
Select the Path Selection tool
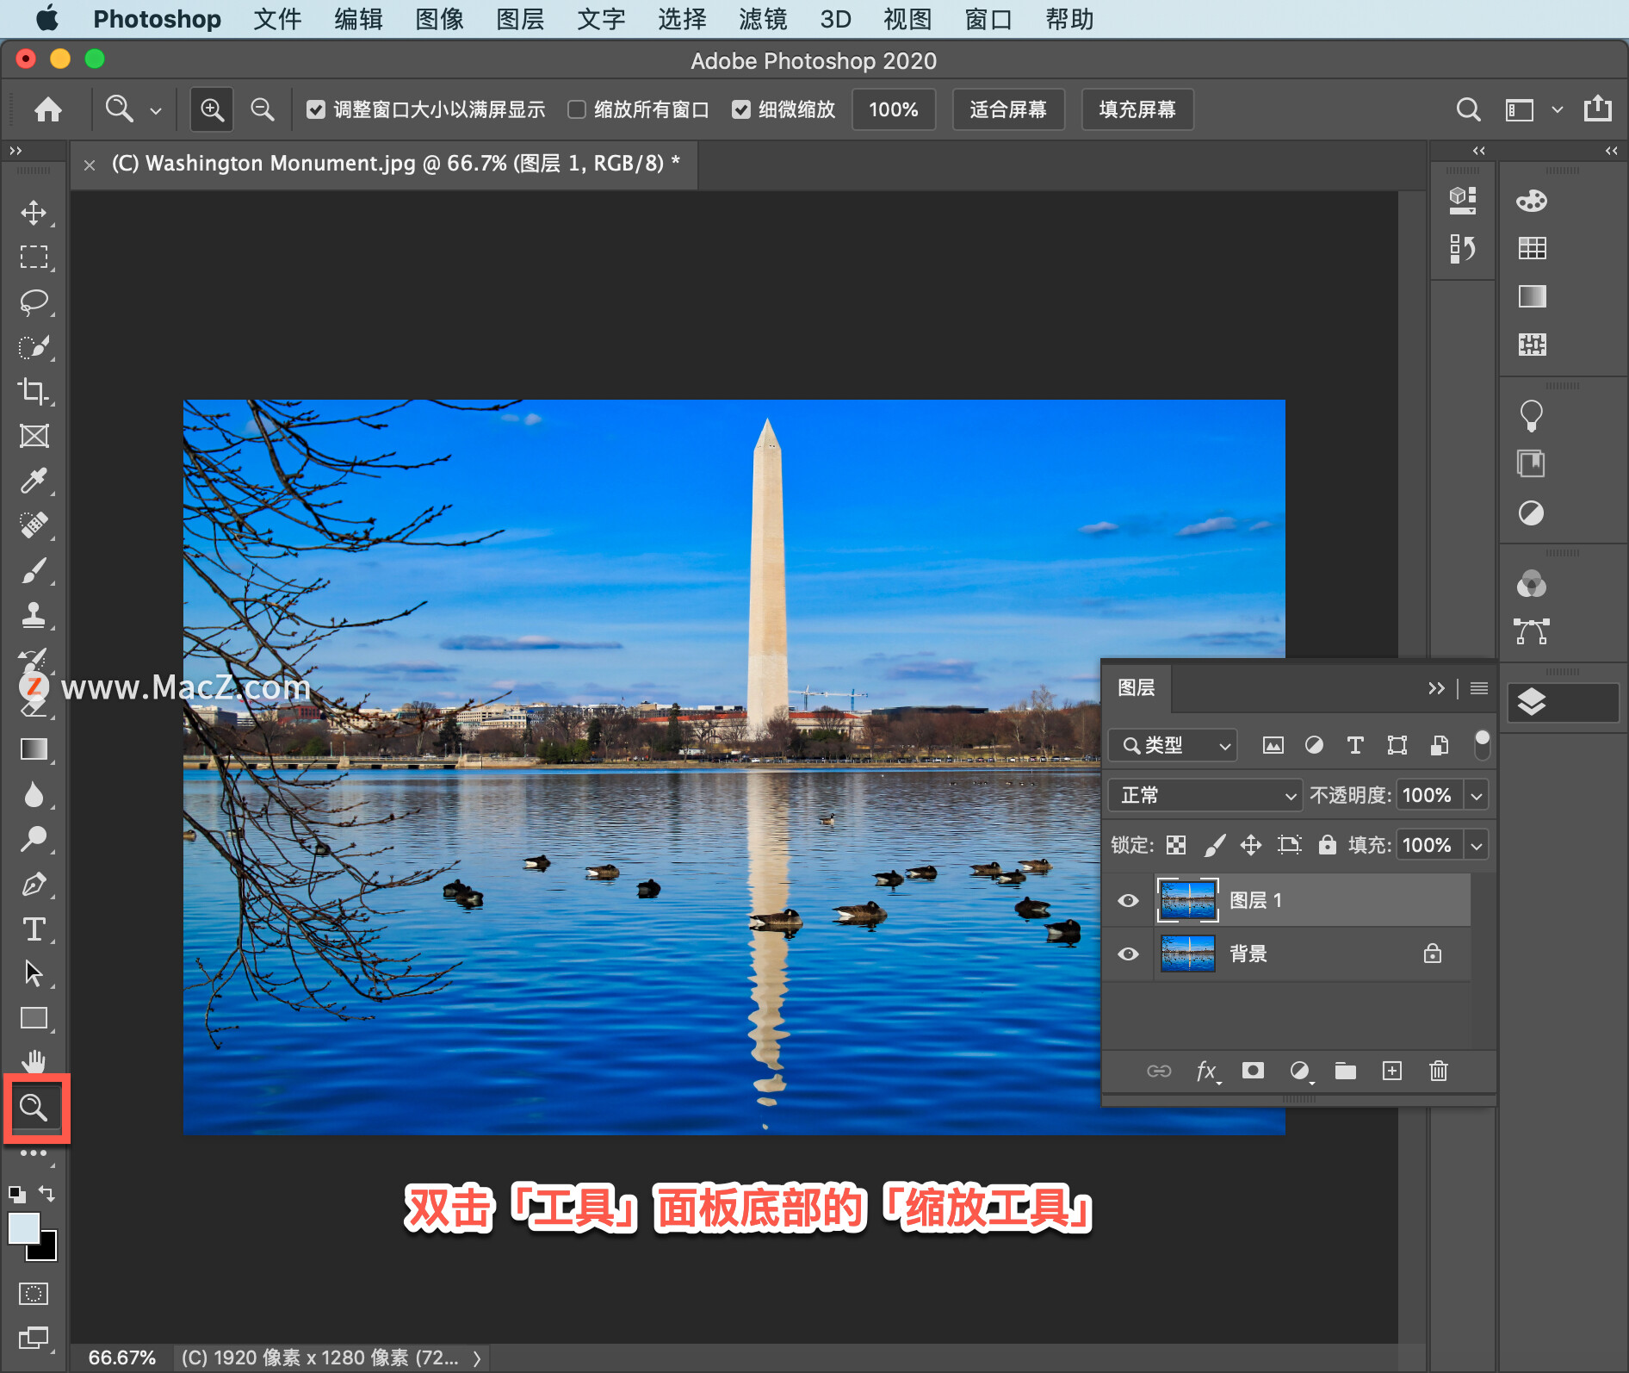34,973
